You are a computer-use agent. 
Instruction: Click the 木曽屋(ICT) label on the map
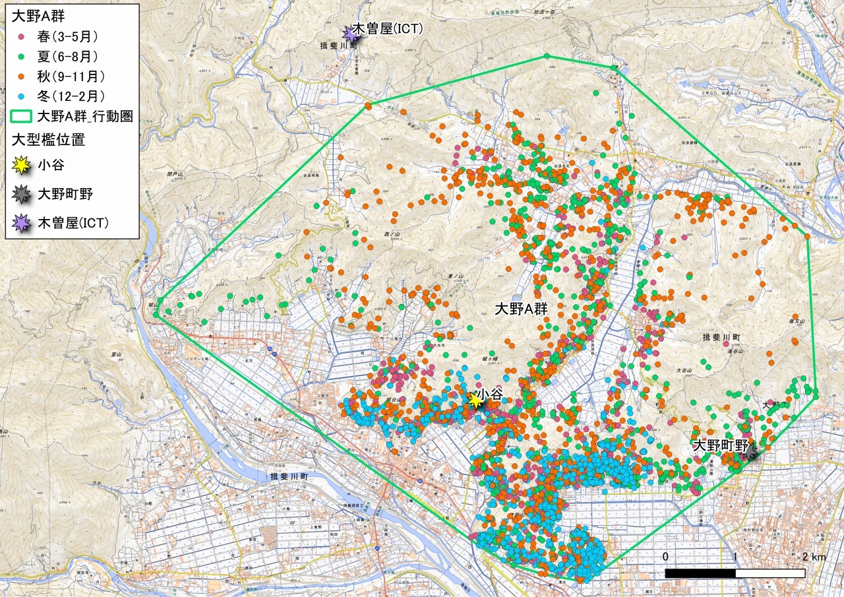(388, 28)
